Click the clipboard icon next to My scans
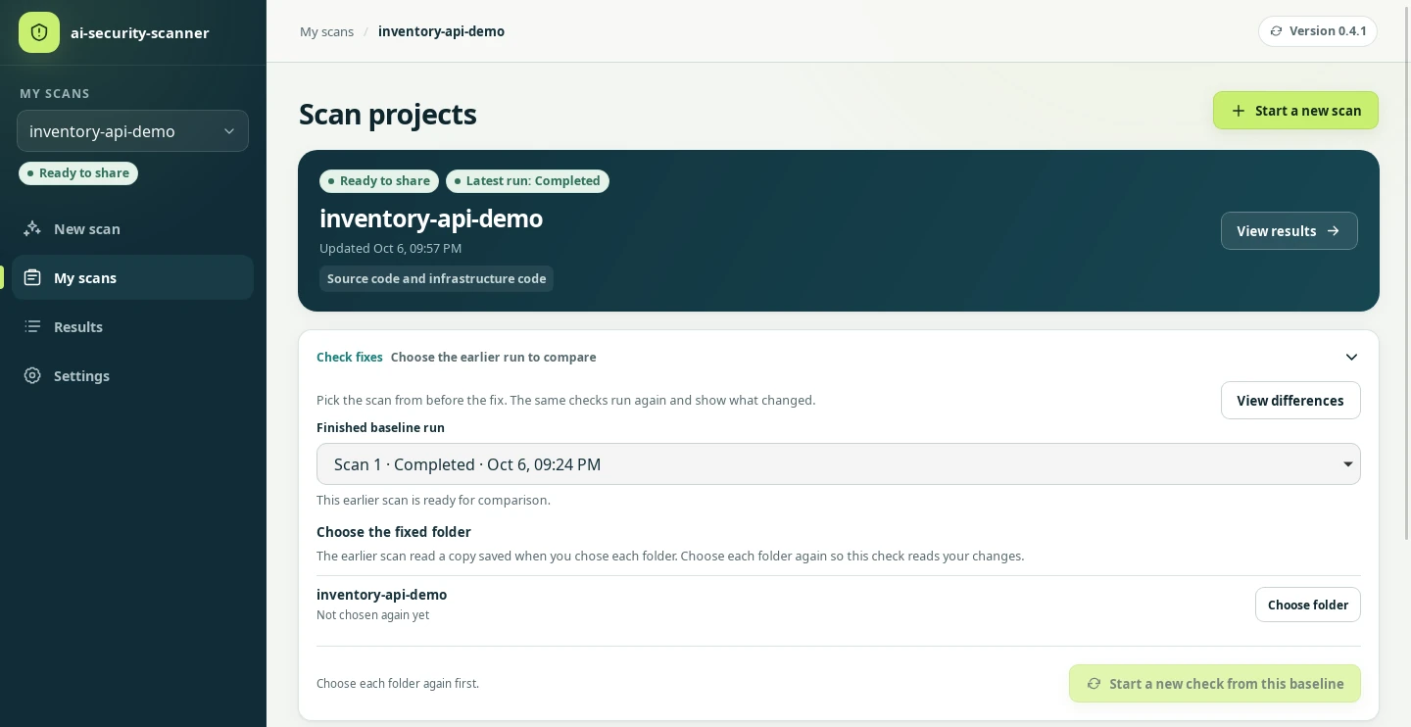Image resolution: width=1411 pixels, height=727 pixels. (x=32, y=277)
